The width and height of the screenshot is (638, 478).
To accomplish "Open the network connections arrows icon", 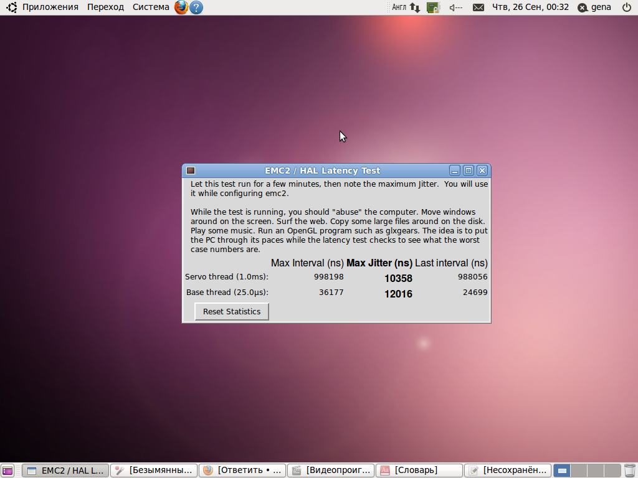I will tap(414, 7).
